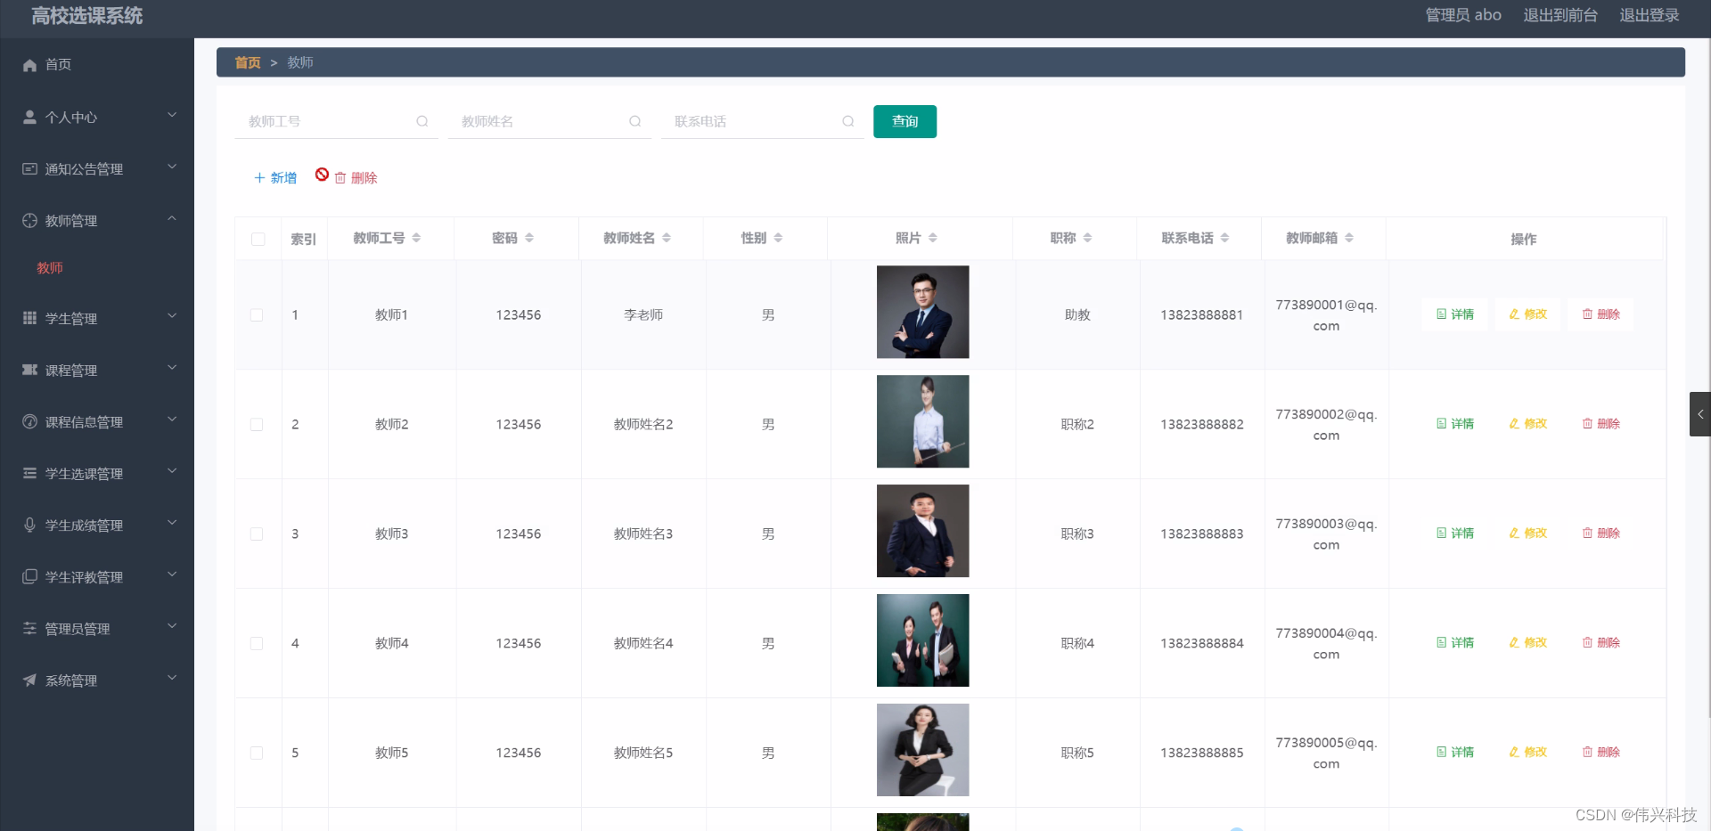Click the trash icon next to 删除
The image size is (1711, 831).
(x=339, y=177)
